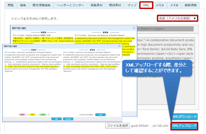Click Cancel in the front diff dialog
This screenshot has width=206, height=134.
68,119
